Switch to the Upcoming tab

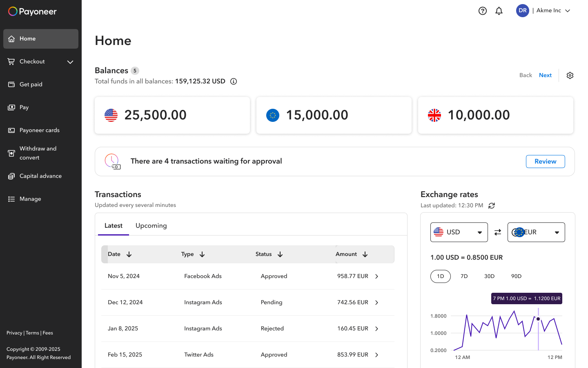pos(151,226)
